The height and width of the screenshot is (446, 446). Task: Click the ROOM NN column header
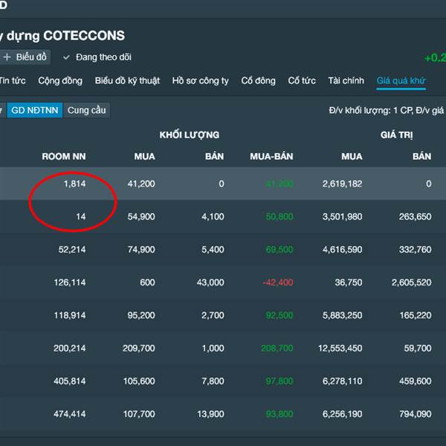[x=64, y=156]
